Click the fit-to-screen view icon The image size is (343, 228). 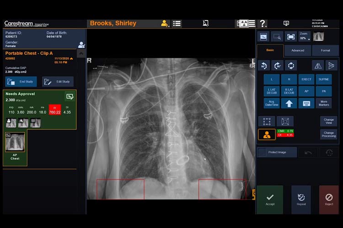[290, 36]
